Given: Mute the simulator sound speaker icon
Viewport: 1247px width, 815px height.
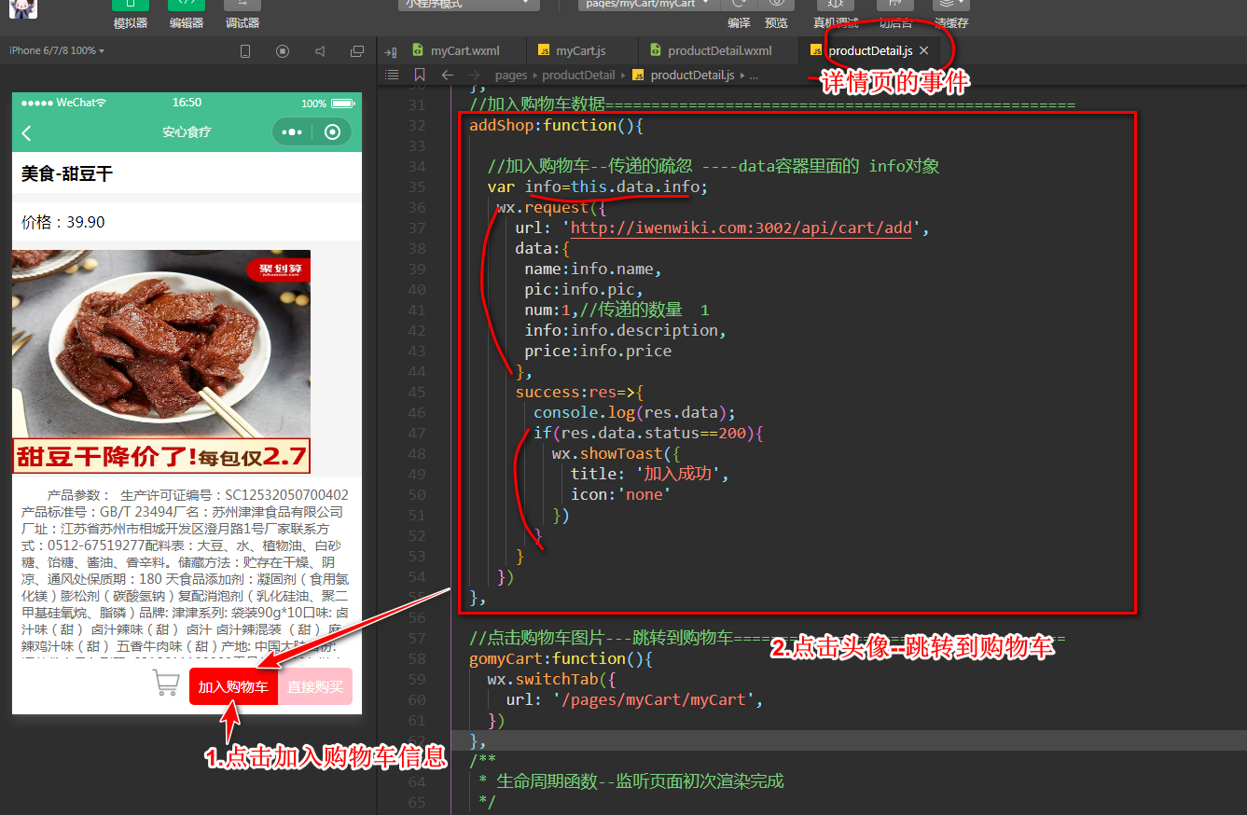Looking at the screenshot, I should pos(320,51).
